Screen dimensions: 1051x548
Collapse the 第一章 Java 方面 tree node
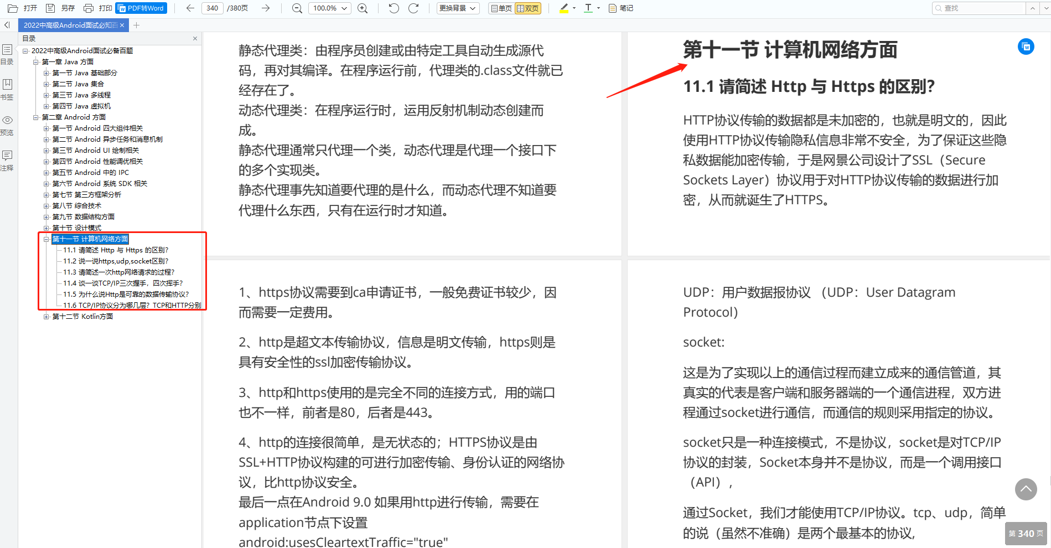(36, 62)
